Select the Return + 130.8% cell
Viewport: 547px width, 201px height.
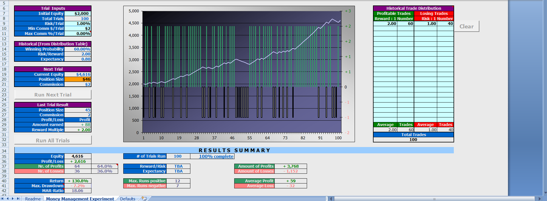click(78, 181)
